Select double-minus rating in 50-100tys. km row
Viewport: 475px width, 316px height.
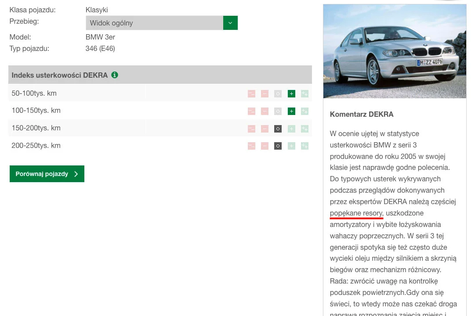click(251, 94)
